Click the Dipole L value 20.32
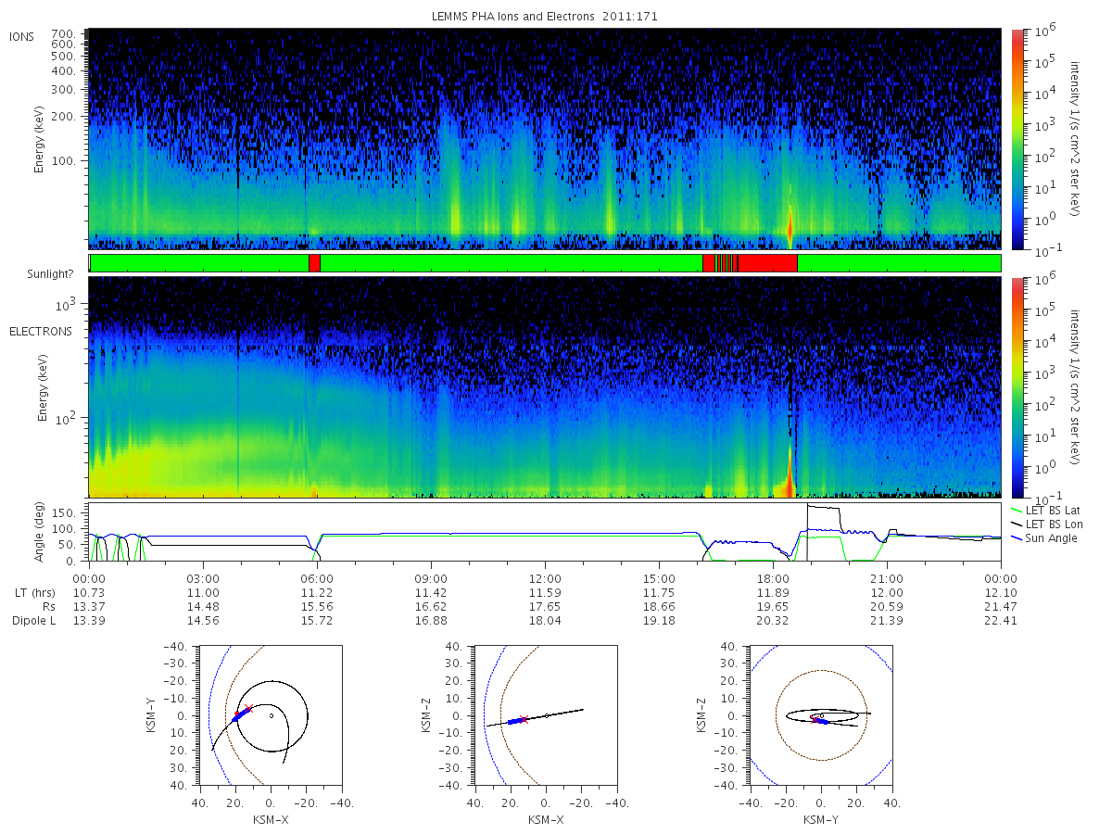1112x834 pixels. 773,621
